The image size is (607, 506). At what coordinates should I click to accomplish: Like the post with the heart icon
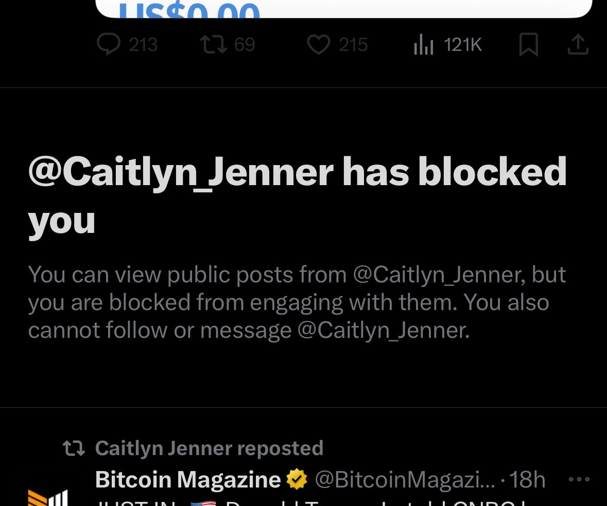[x=319, y=45]
